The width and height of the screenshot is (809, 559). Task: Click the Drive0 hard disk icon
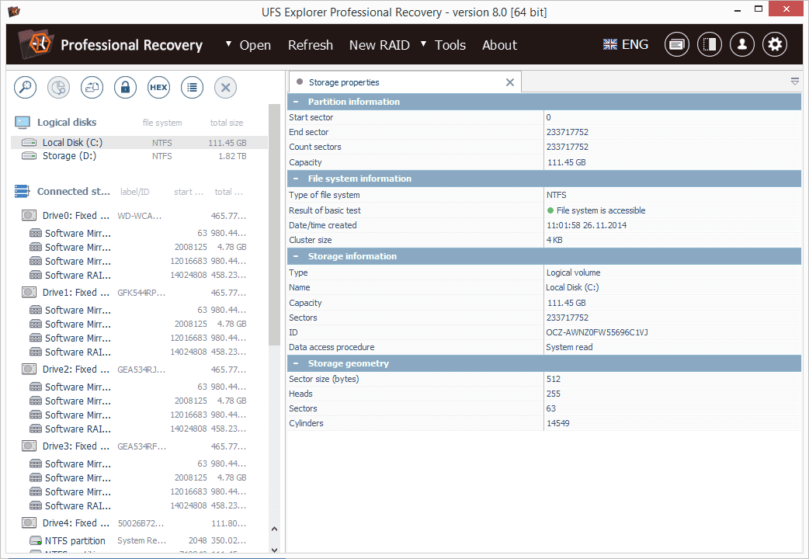coord(29,215)
